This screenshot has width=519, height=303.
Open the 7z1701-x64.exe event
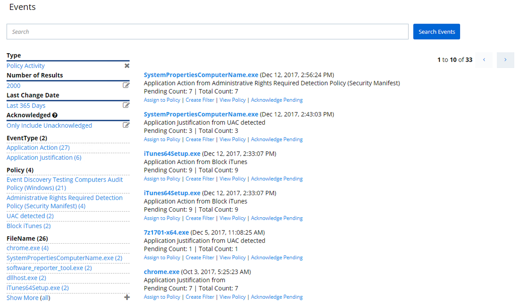(166, 233)
